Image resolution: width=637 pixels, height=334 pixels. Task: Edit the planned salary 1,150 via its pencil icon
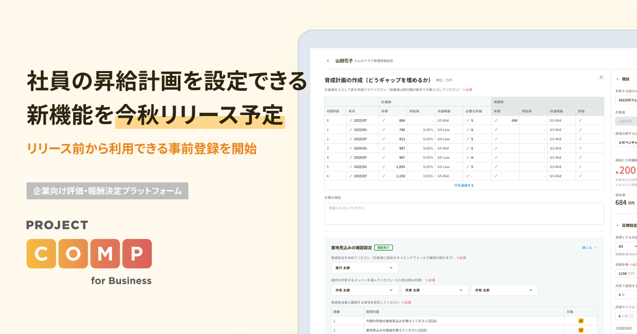point(383,176)
